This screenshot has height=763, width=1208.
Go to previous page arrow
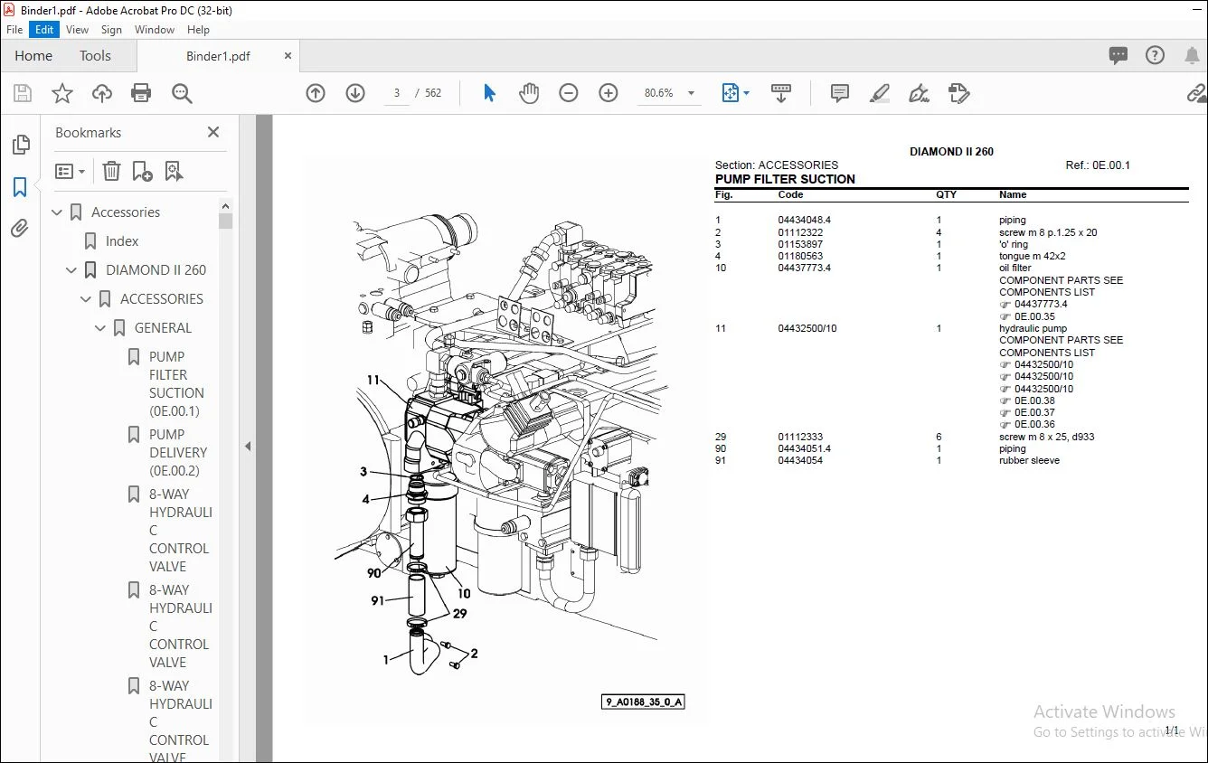pyautogui.click(x=316, y=93)
